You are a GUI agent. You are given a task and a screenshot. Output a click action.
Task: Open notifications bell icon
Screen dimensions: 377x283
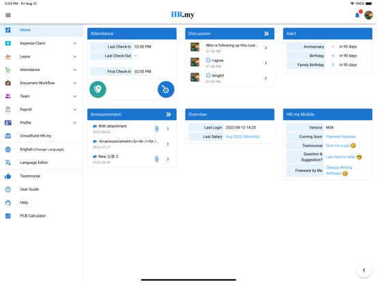point(357,15)
